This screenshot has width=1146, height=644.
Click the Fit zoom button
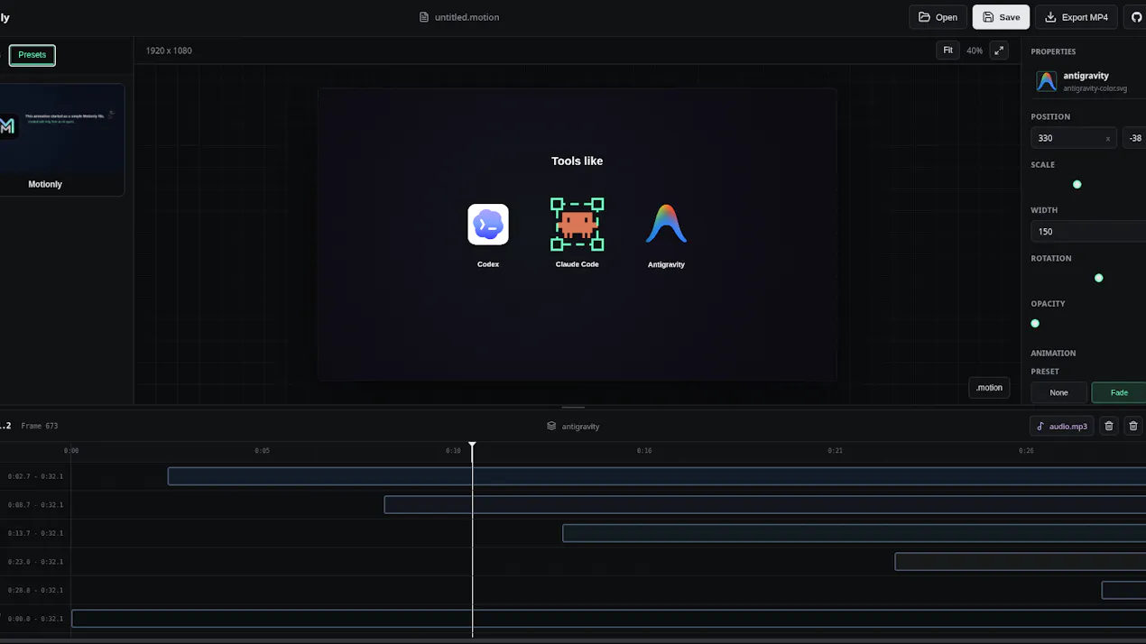pos(947,51)
